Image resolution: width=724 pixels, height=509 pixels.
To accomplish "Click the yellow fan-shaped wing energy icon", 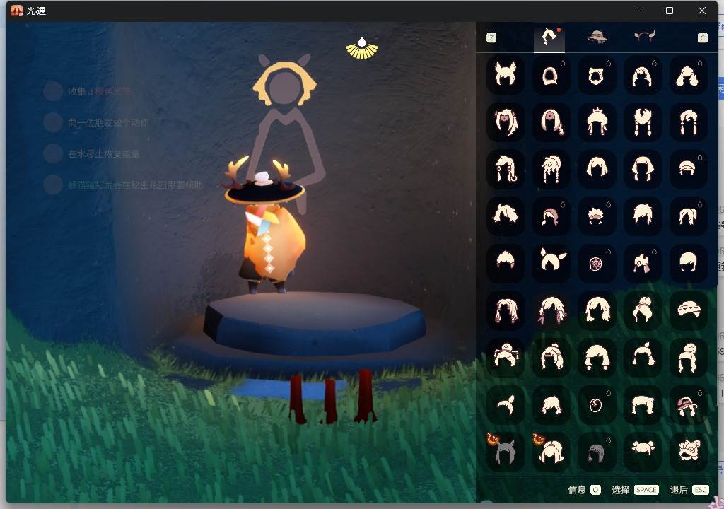I will tap(361, 49).
